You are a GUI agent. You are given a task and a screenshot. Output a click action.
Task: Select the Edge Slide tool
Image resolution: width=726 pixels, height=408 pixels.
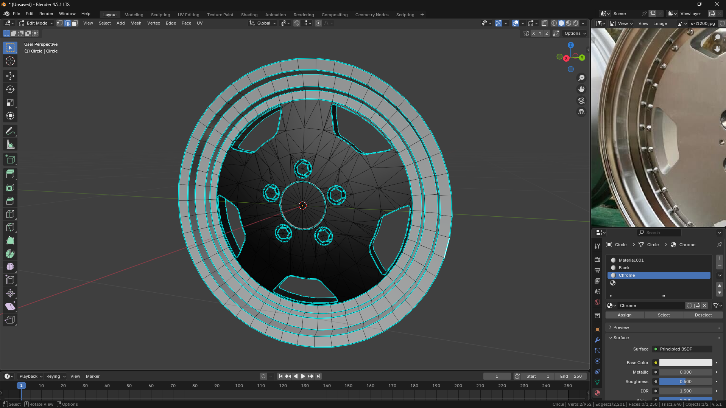[10, 280]
